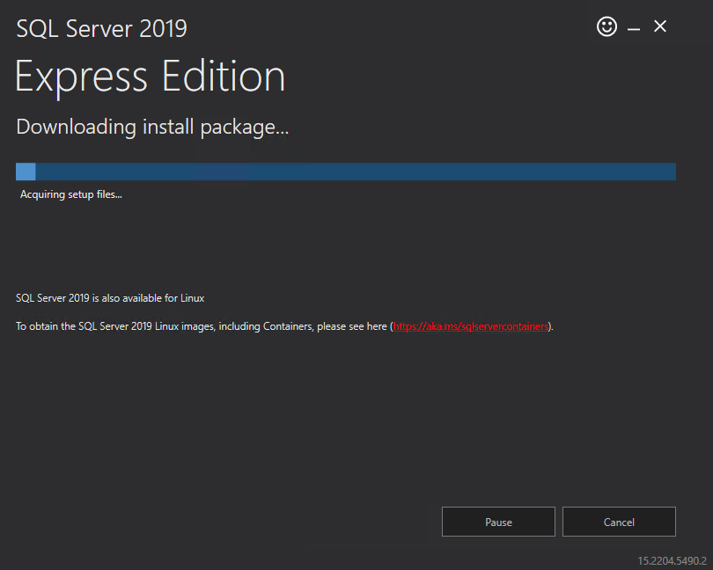Click the sentence about obtaining Linux images
Viewport: 713px width, 570px height.
[x=202, y=325]
